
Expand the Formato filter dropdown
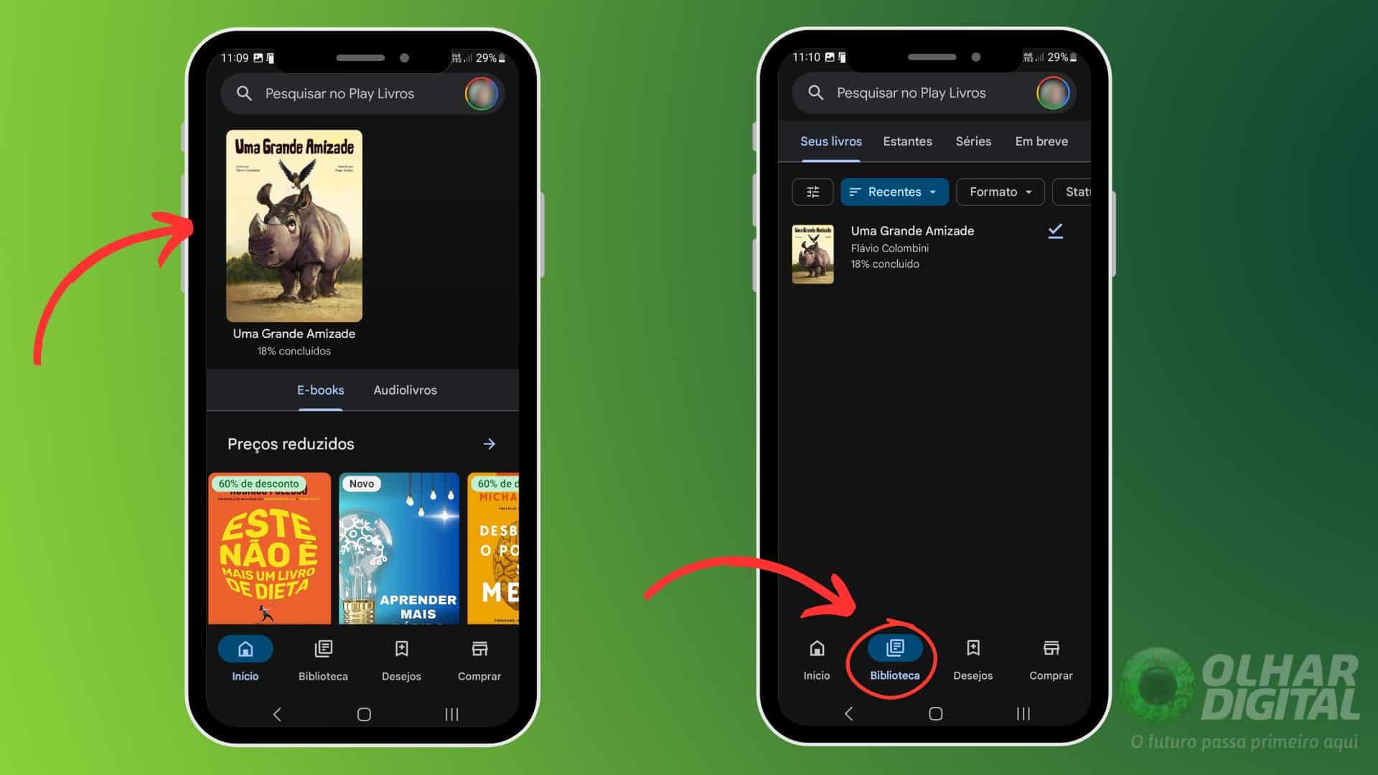click(998, 191)
